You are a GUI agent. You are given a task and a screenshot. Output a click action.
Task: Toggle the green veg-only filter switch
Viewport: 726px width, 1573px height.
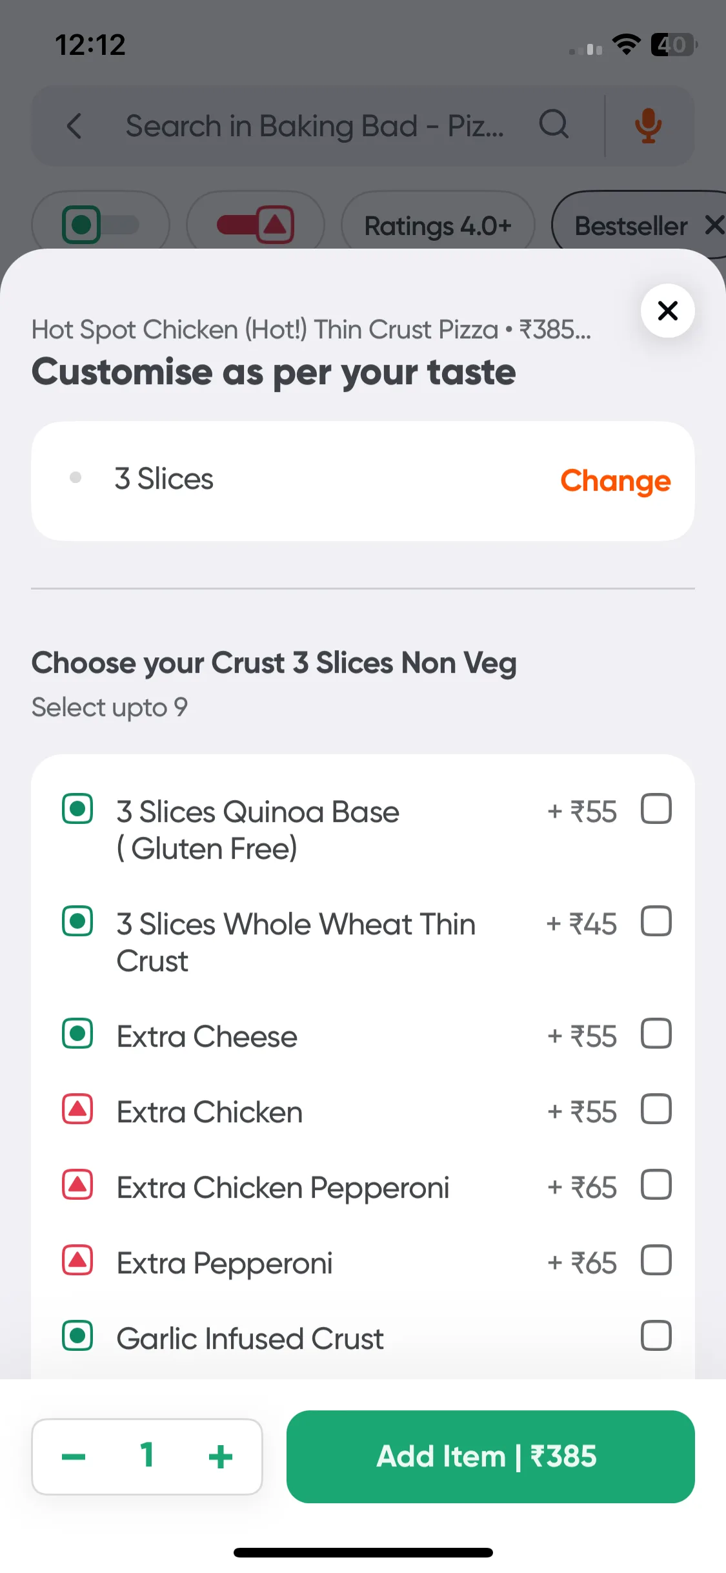[x=101, y=225]
